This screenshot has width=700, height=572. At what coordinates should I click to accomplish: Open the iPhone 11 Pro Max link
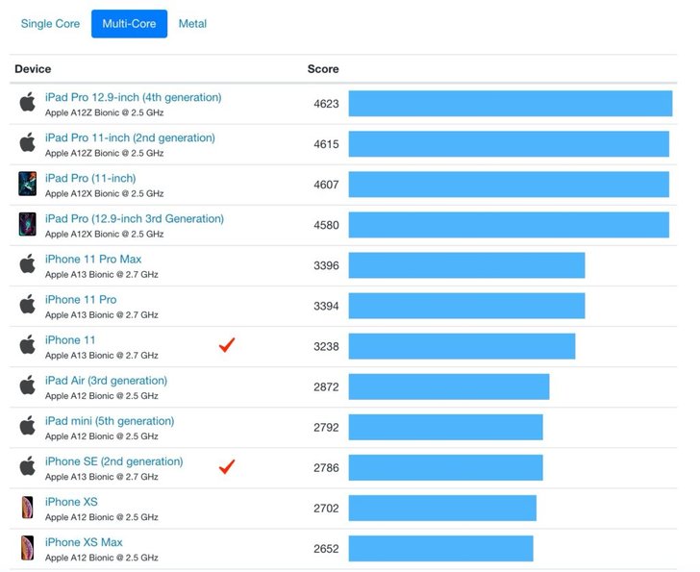point(93,260)
